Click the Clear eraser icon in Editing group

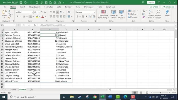point(144,17)
